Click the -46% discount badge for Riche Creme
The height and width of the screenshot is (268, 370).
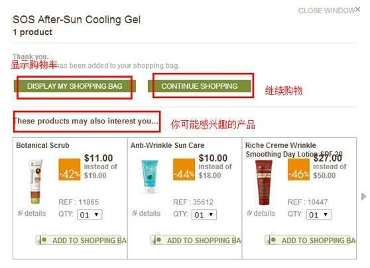pos(298,169)
